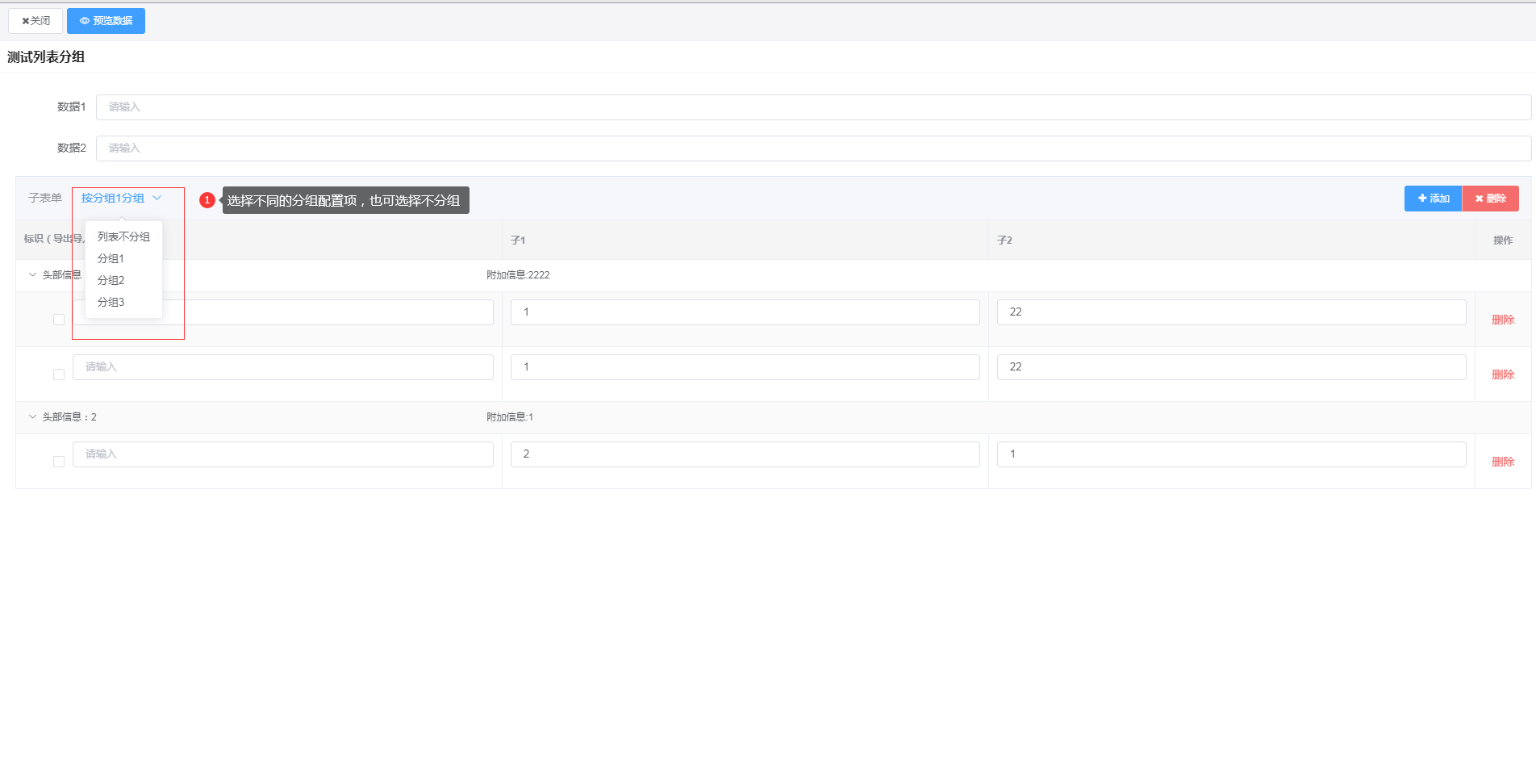Choose 分组2 in the grouping menu
The image size is (1536, 774).
pos(111,280)
